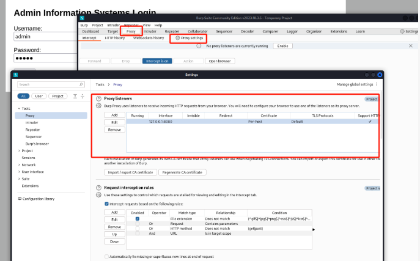Click Regenerate CA certificate

[x=182, y=172]
